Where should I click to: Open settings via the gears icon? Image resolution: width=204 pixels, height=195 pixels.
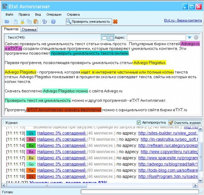45,21
